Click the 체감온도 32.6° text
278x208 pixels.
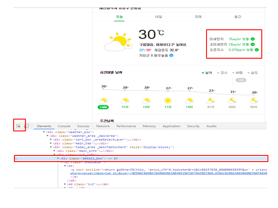click(x=167, y=50)
